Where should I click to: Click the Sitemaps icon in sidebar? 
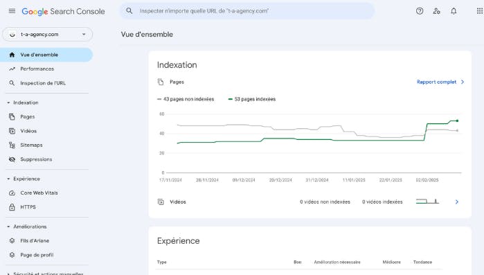[x=12, y=145]
